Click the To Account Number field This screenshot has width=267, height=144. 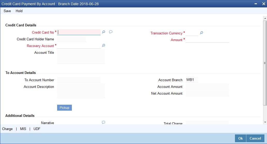point(79,80)
